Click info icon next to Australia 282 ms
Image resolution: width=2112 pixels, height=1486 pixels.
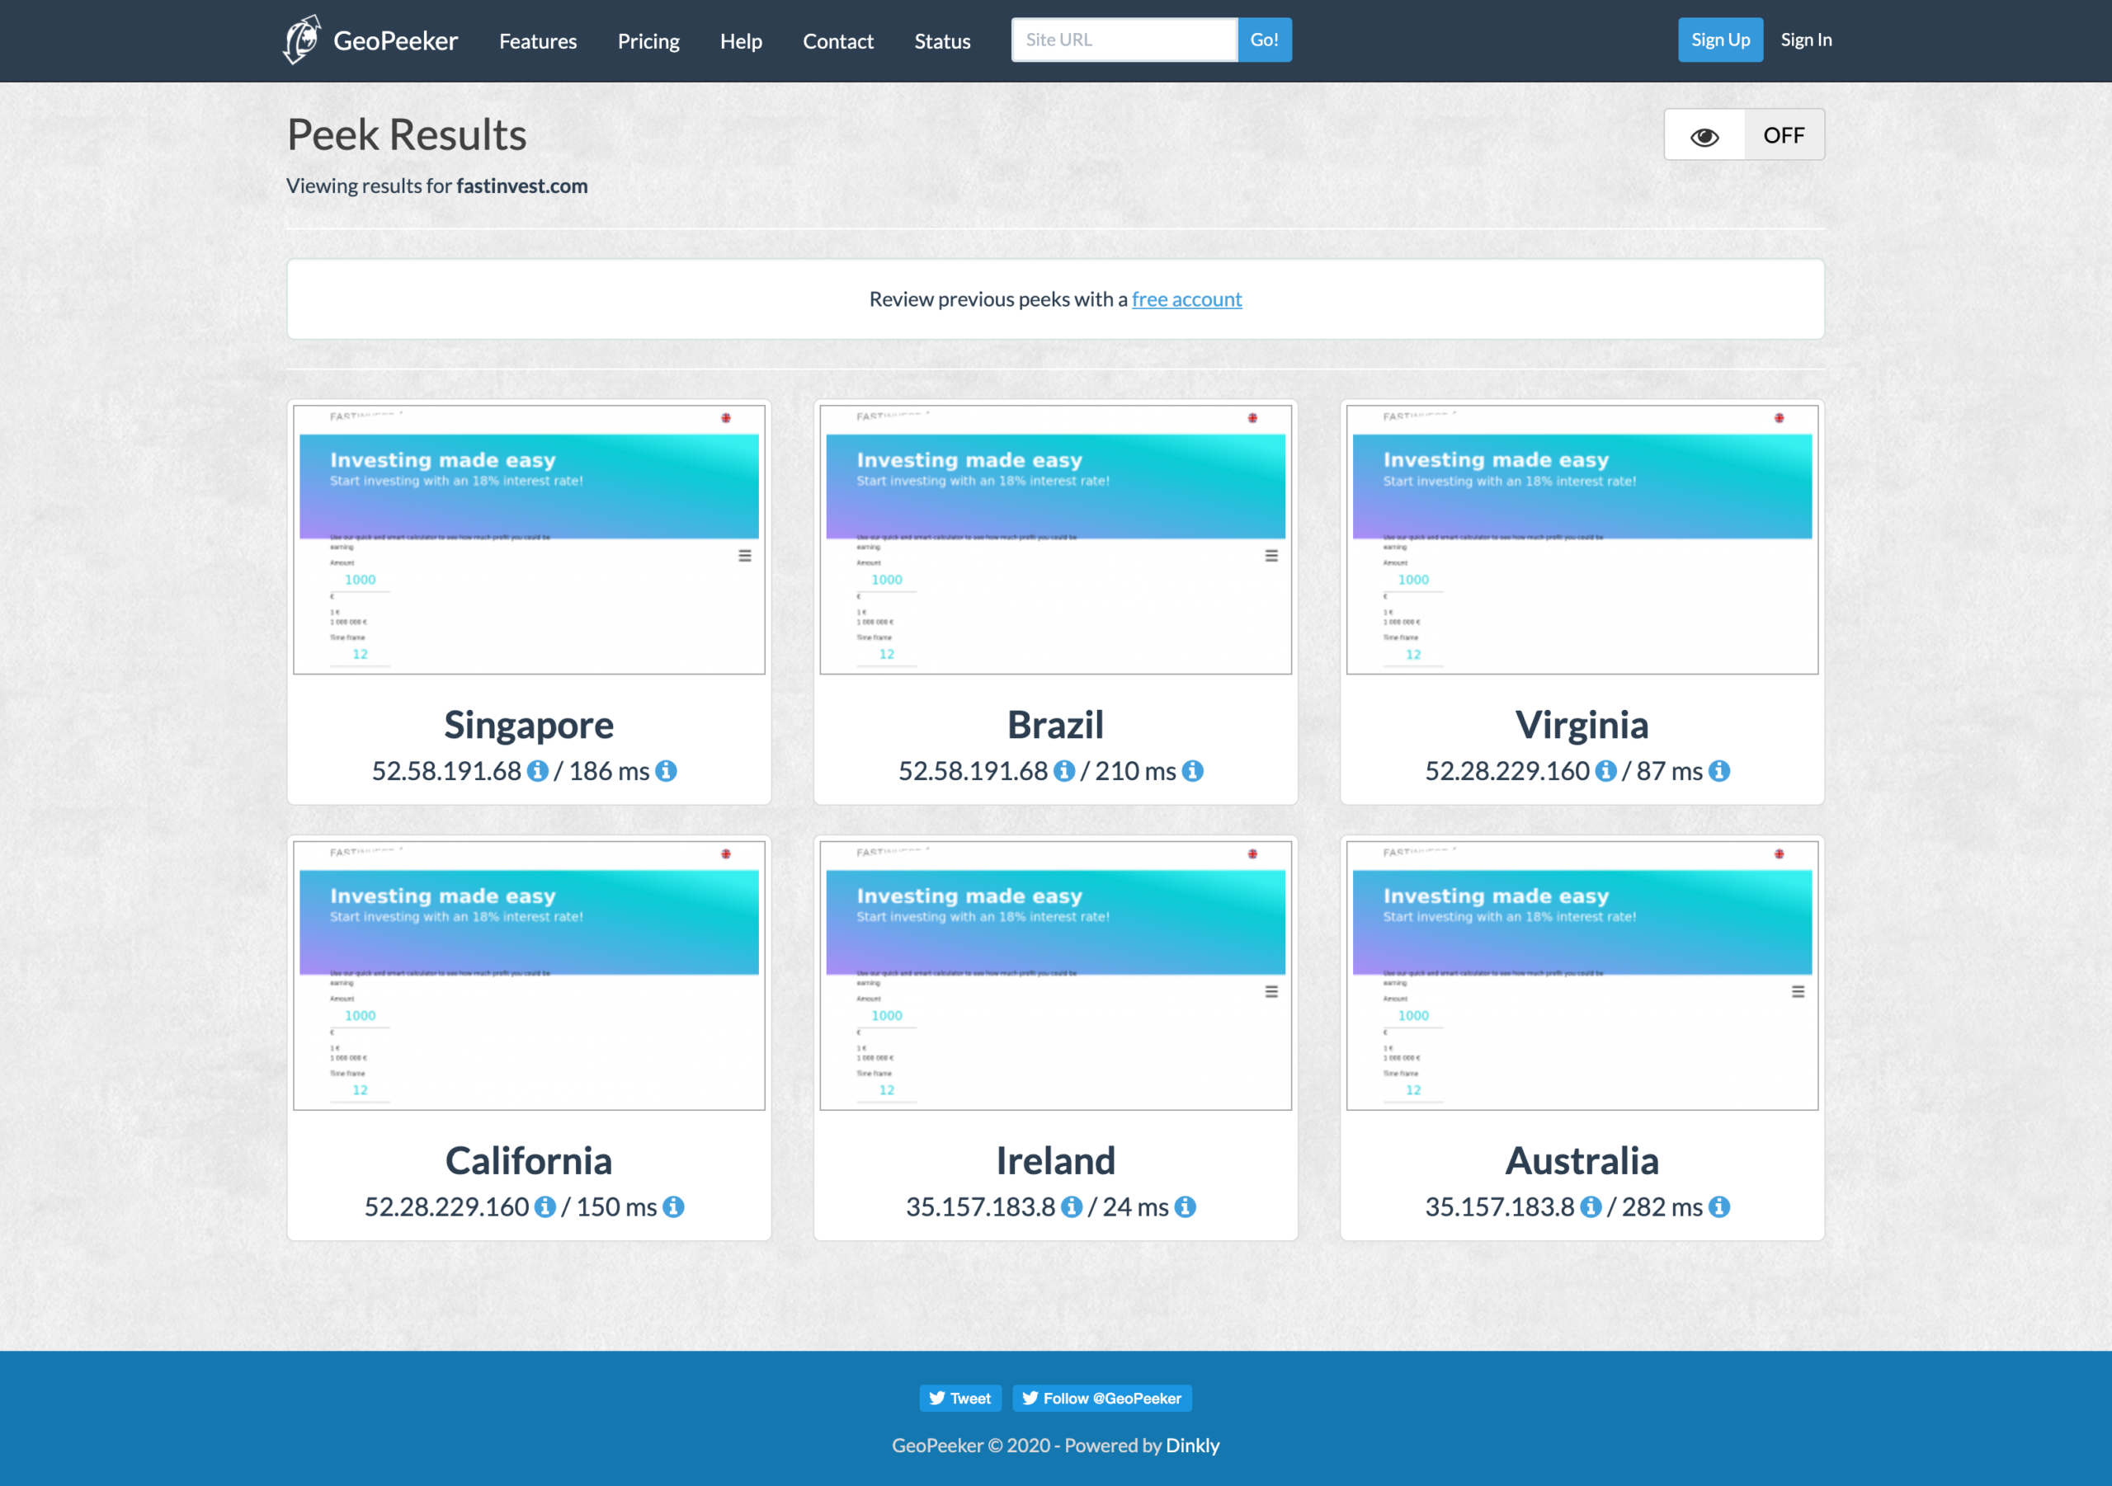point(1719,1206)
